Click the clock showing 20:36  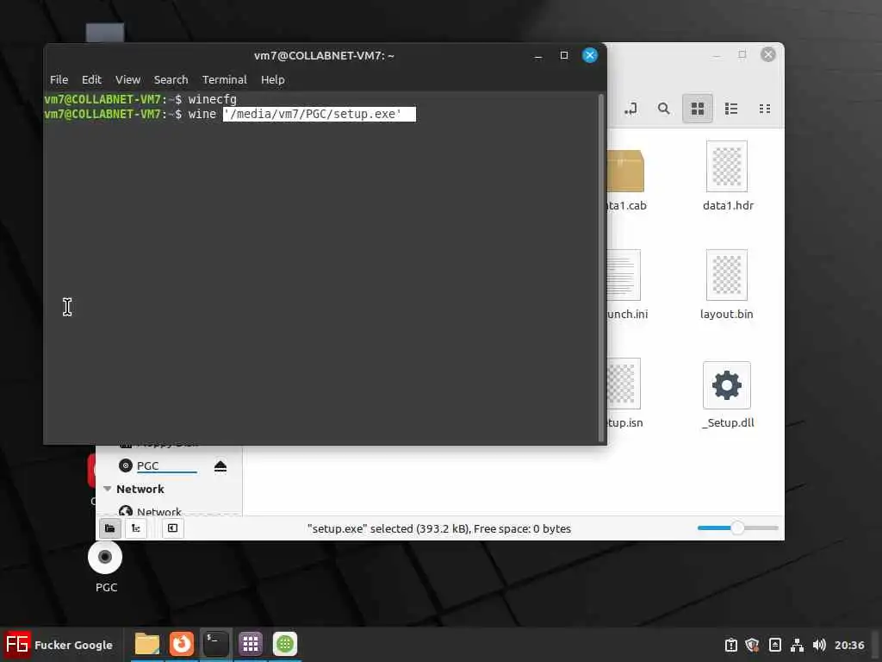pyautogui.click(x=849, y=645)
